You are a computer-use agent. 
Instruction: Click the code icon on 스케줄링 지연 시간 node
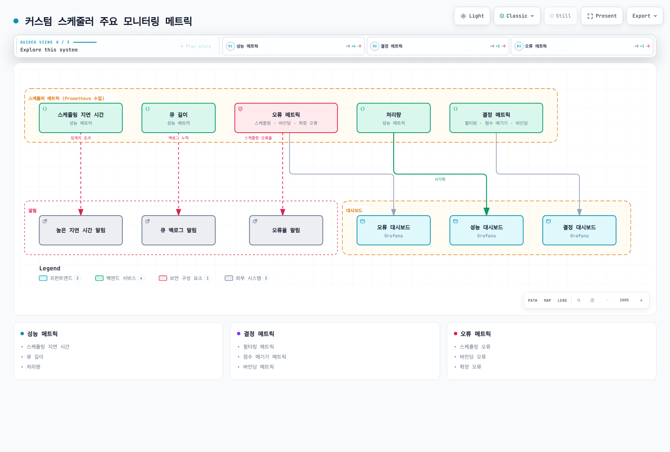tap(45, 109)
